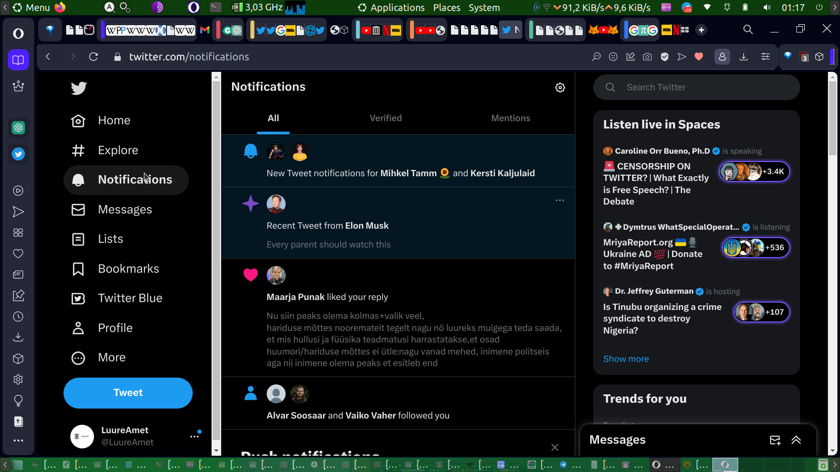Open the Explore page
This screenshot has height=472, width=840.
click(x=105, y=151)
